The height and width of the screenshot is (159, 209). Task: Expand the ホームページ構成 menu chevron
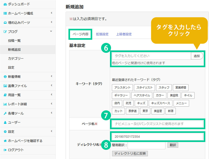click(51, 13)
